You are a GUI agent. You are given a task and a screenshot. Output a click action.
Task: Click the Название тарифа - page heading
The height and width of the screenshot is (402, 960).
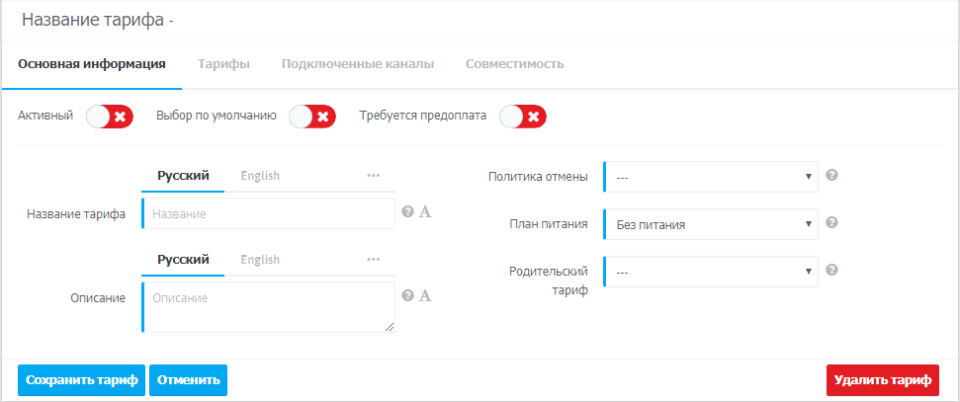98,20
